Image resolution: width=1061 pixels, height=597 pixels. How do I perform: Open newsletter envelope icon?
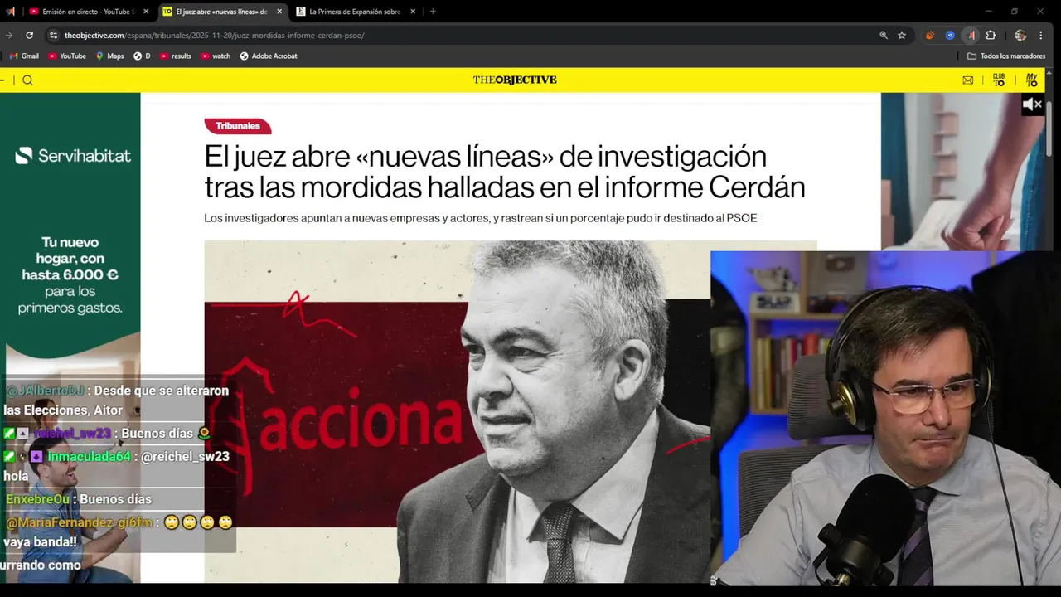pyautogui.click(x=967, y=80)
